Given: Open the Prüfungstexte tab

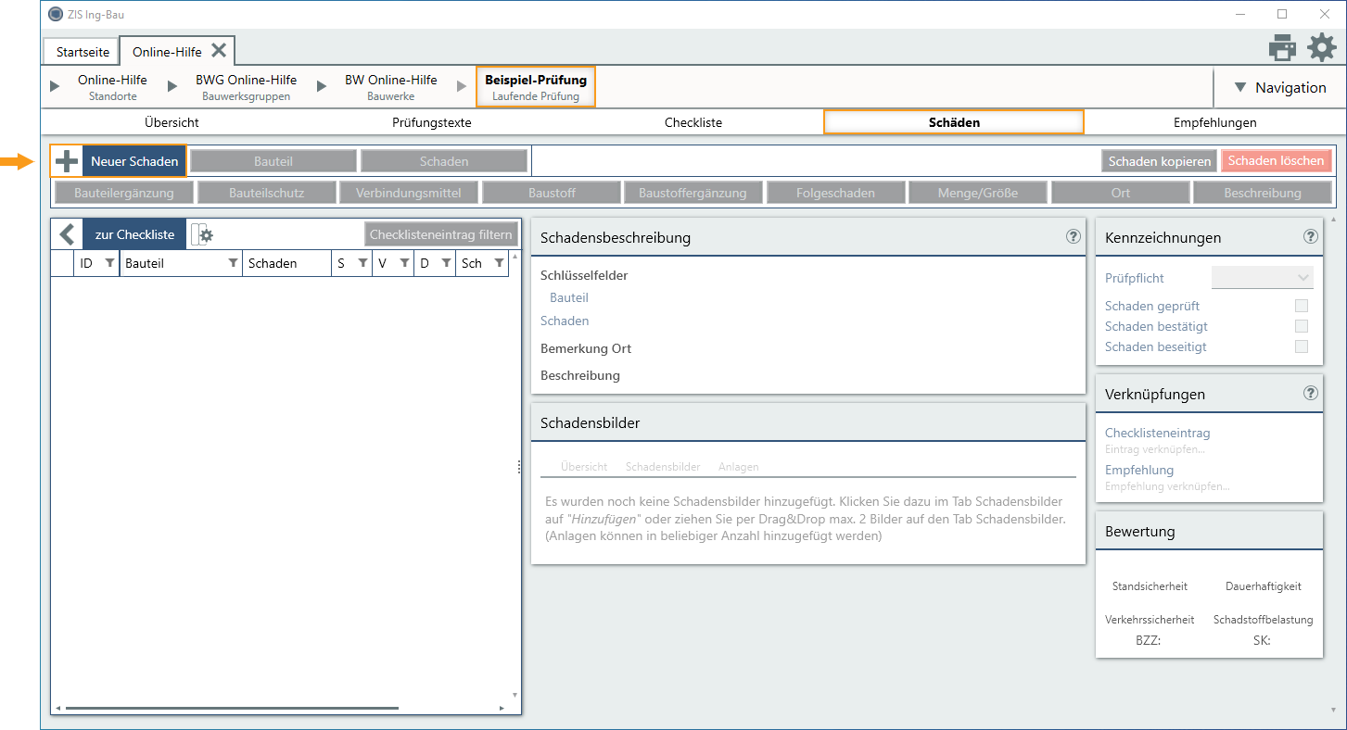Looking at the screenshot, I should click(432, 122).
